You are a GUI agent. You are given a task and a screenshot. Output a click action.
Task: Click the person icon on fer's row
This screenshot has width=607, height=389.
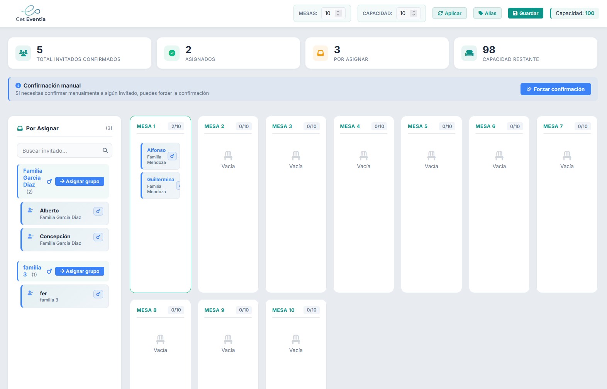point(31,293)
